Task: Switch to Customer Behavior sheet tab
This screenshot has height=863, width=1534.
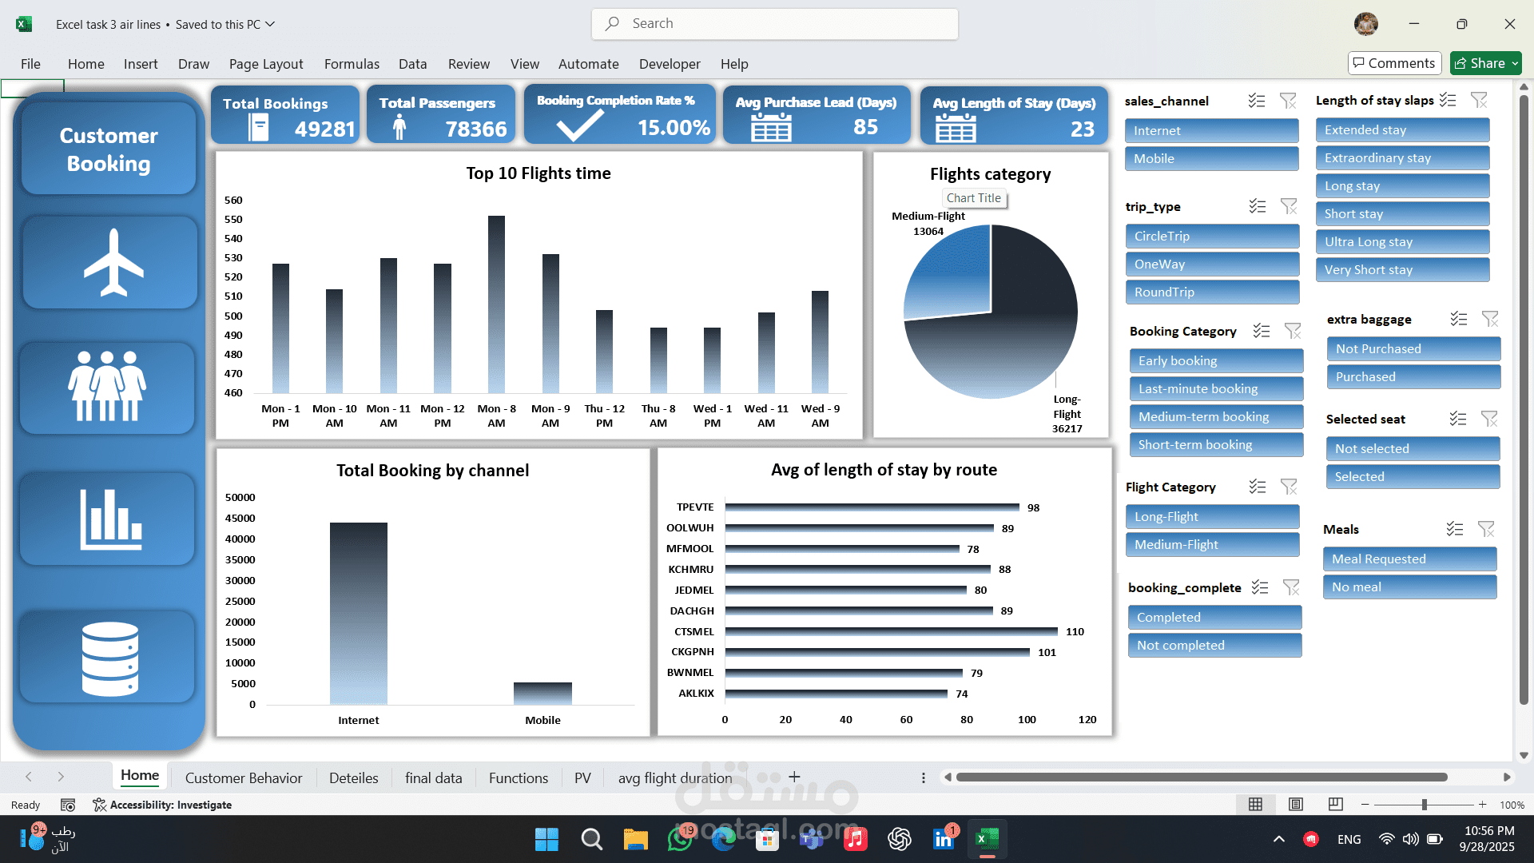Action: coord(244,777)
